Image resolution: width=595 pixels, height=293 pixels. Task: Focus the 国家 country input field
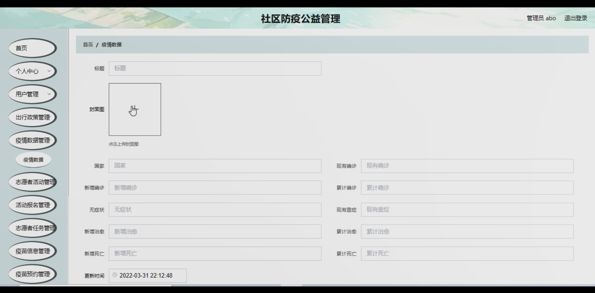point(215,166)
